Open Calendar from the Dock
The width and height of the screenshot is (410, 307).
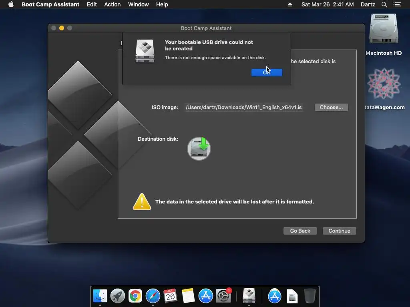click(170, 296)
